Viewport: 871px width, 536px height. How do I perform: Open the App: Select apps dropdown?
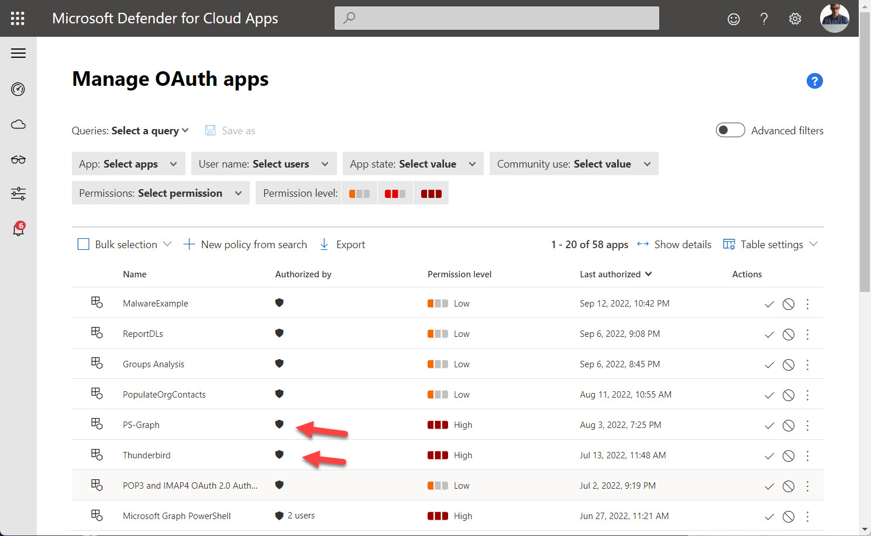click(x=128, y=163)
